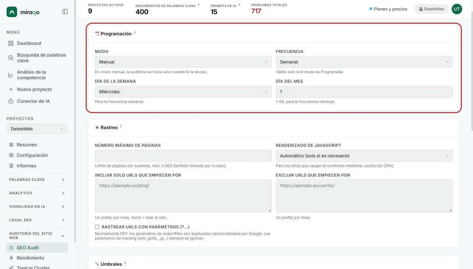The image size is (473, 269).
Task: Click the Incluir solo URLs textarea
Action: (183, 196)
